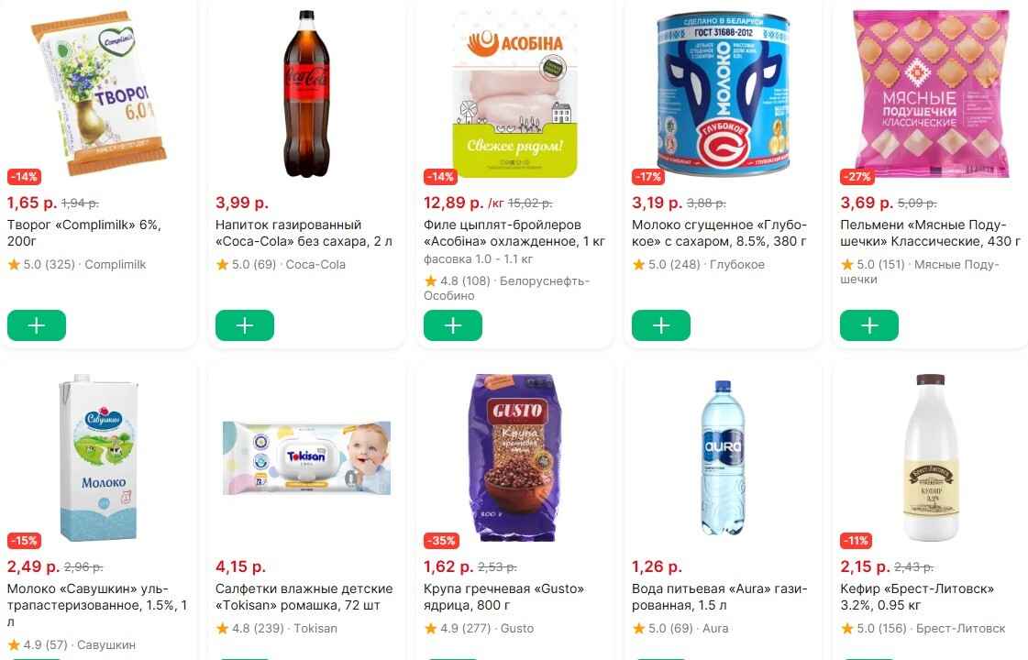
Task: Add Coca-Cola без сахара to cart
Action: (x=245, y=325)
